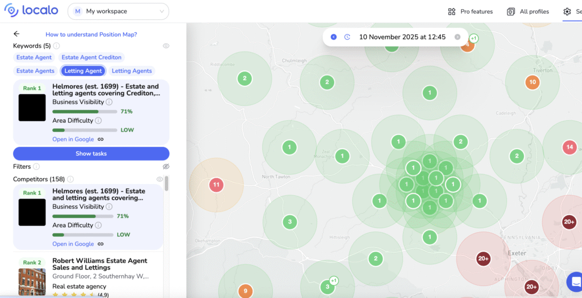The image size is (582, 298).
Task: Open the history clock icon
Action: pyautogui.click(x=347, y=37)
